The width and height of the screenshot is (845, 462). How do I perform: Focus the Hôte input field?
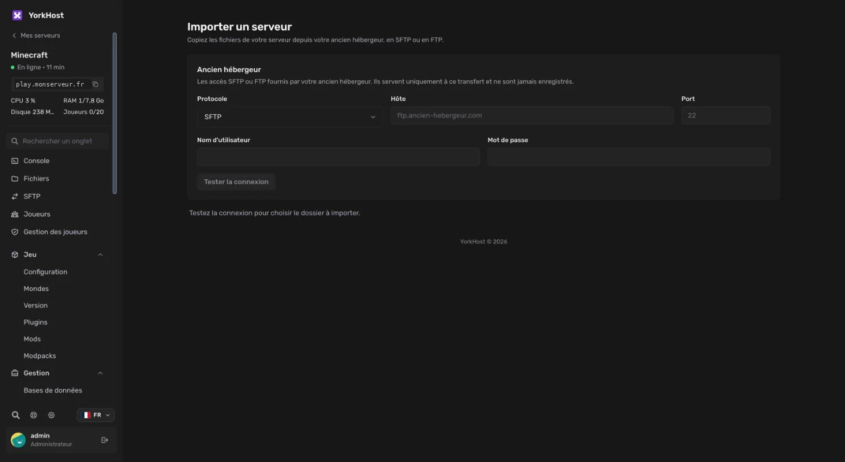pyautogui.click(x=532, y=115)
